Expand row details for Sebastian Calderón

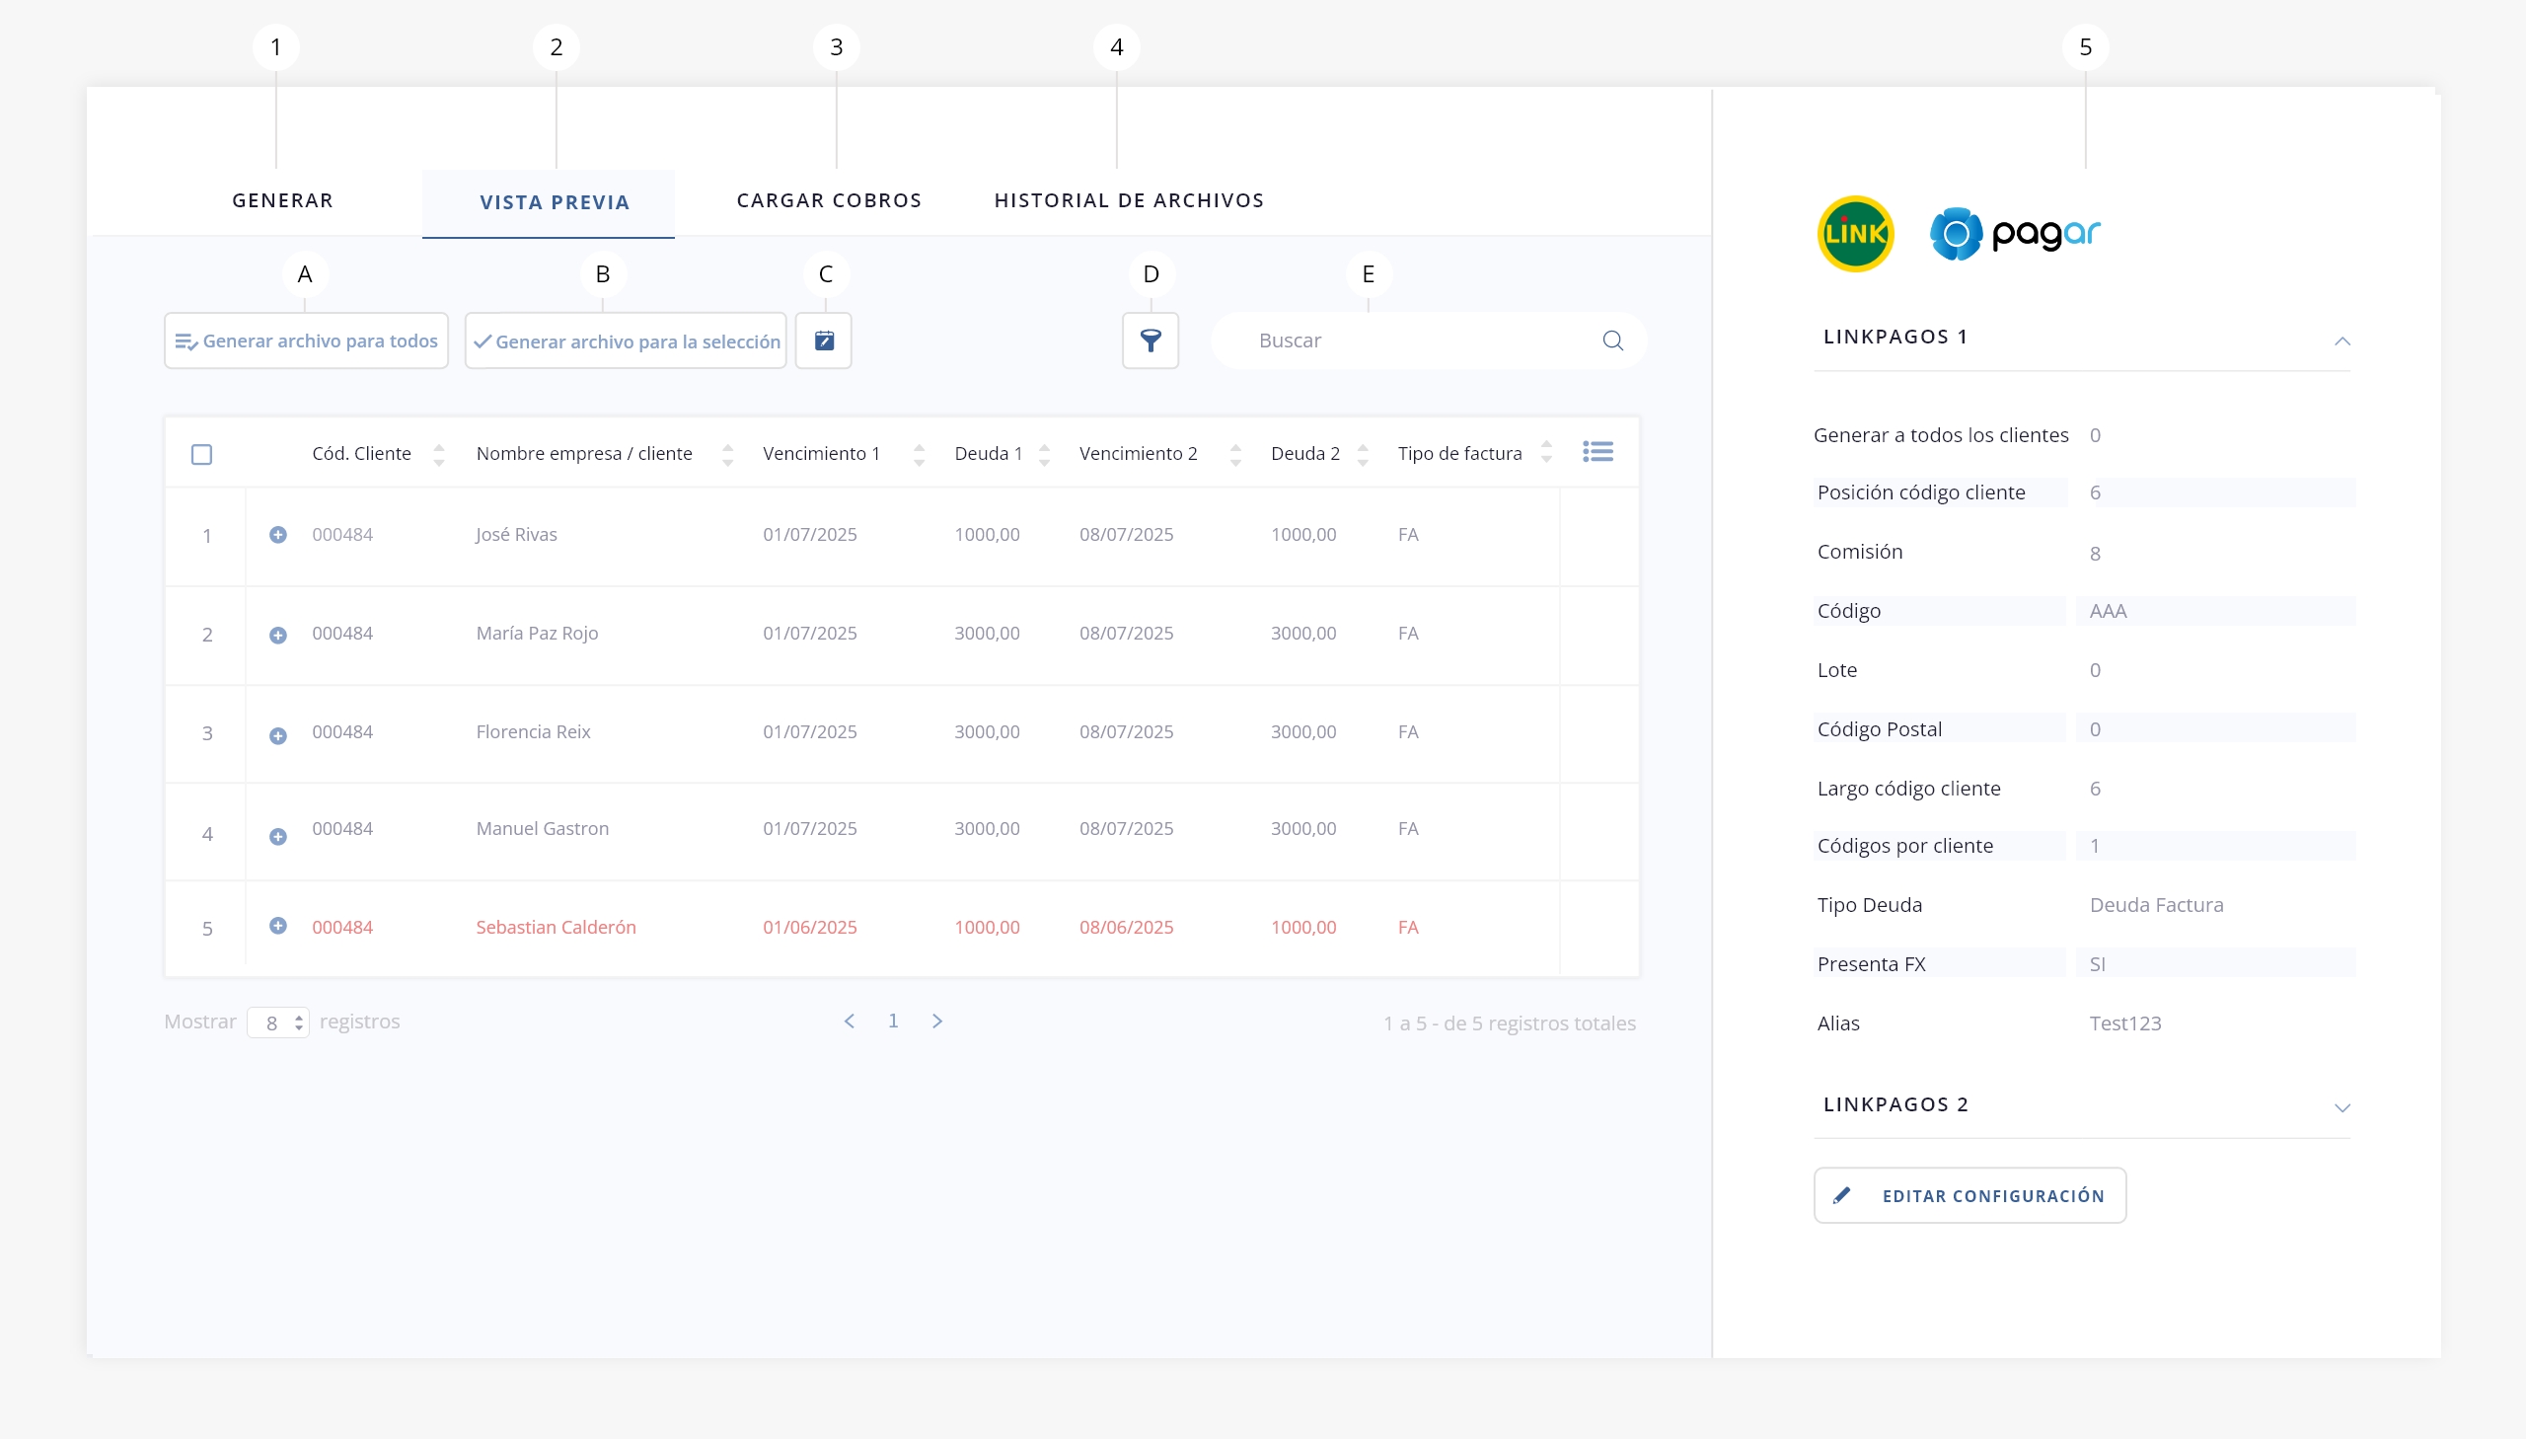(x=277, y=926)
